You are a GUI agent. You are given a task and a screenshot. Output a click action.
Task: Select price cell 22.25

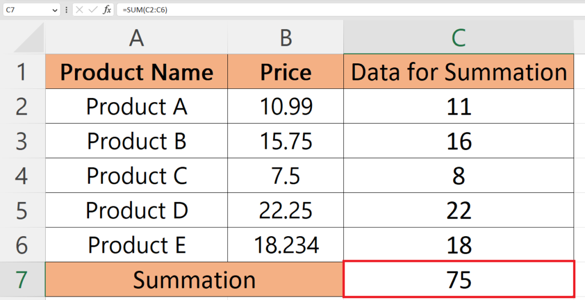[286, 210]
